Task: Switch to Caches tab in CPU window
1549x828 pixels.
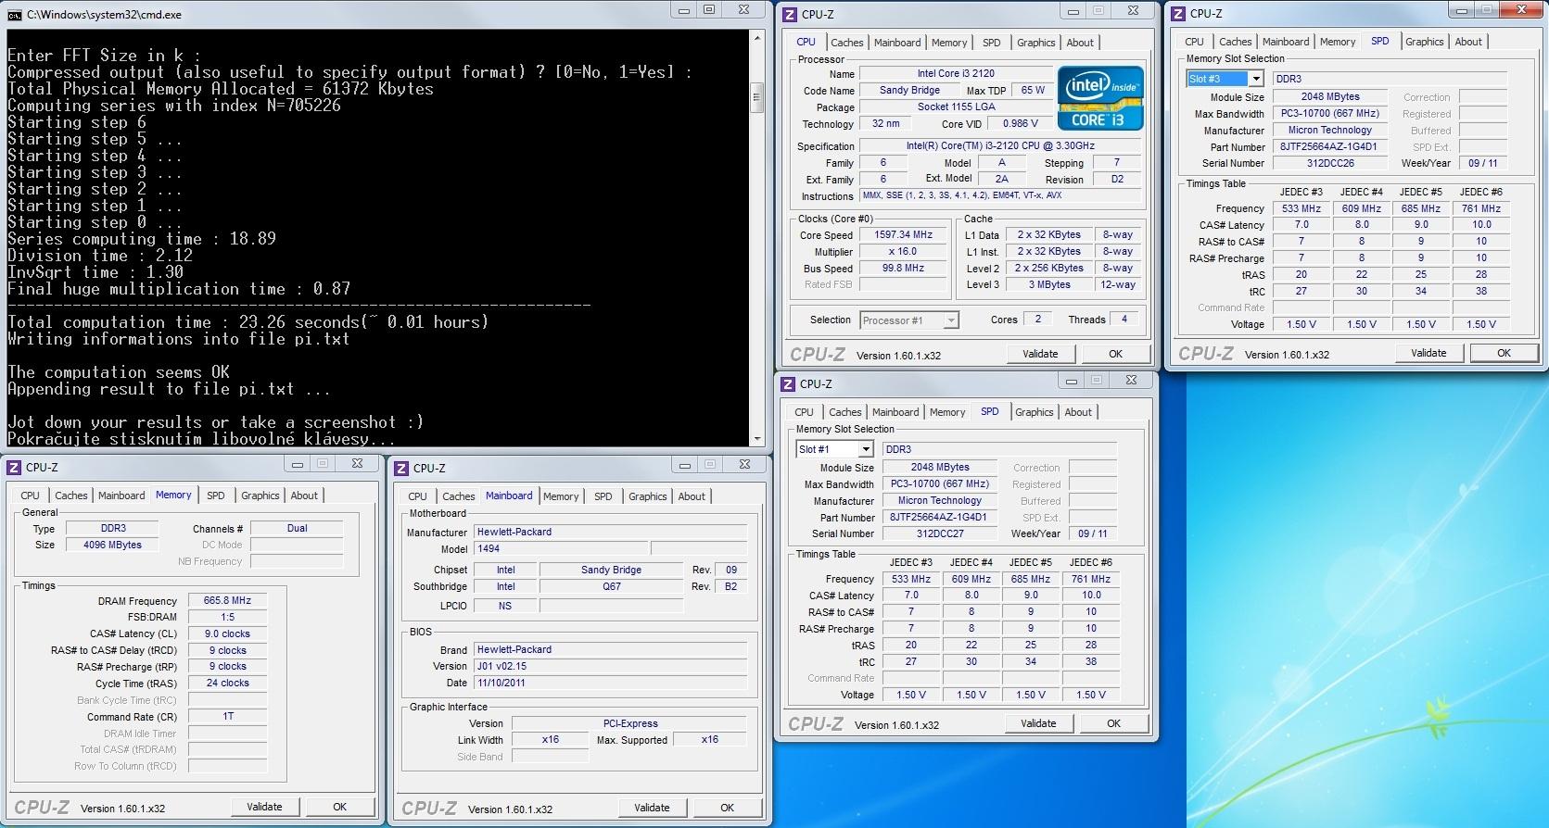Action: pyautogui.click(x=846, y=43)
